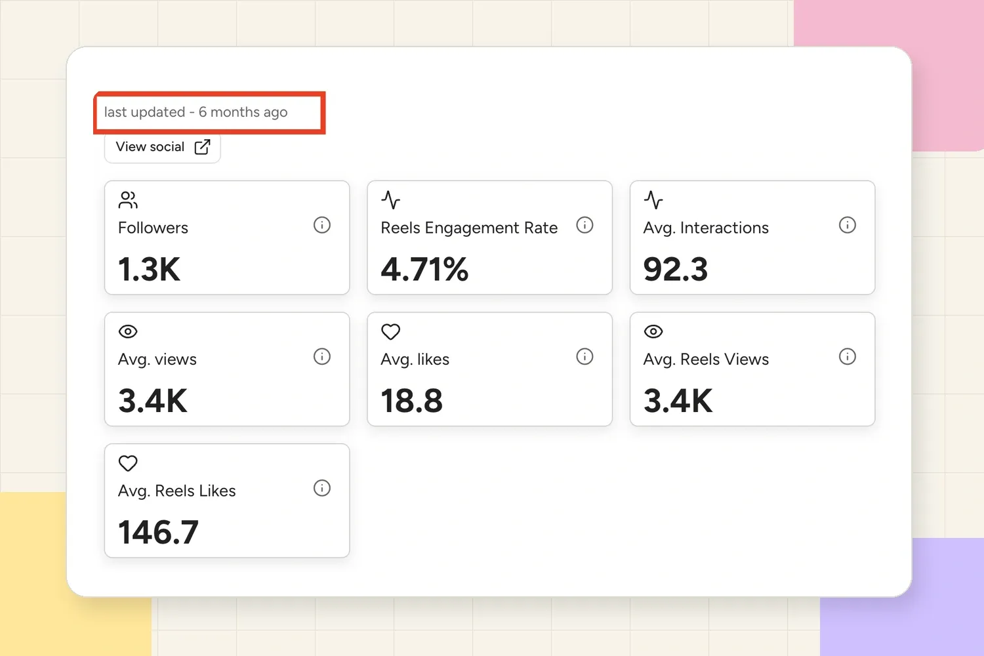
Task: Open info icon on Avg. Interactions card
Action: click(x=848, y=225)
